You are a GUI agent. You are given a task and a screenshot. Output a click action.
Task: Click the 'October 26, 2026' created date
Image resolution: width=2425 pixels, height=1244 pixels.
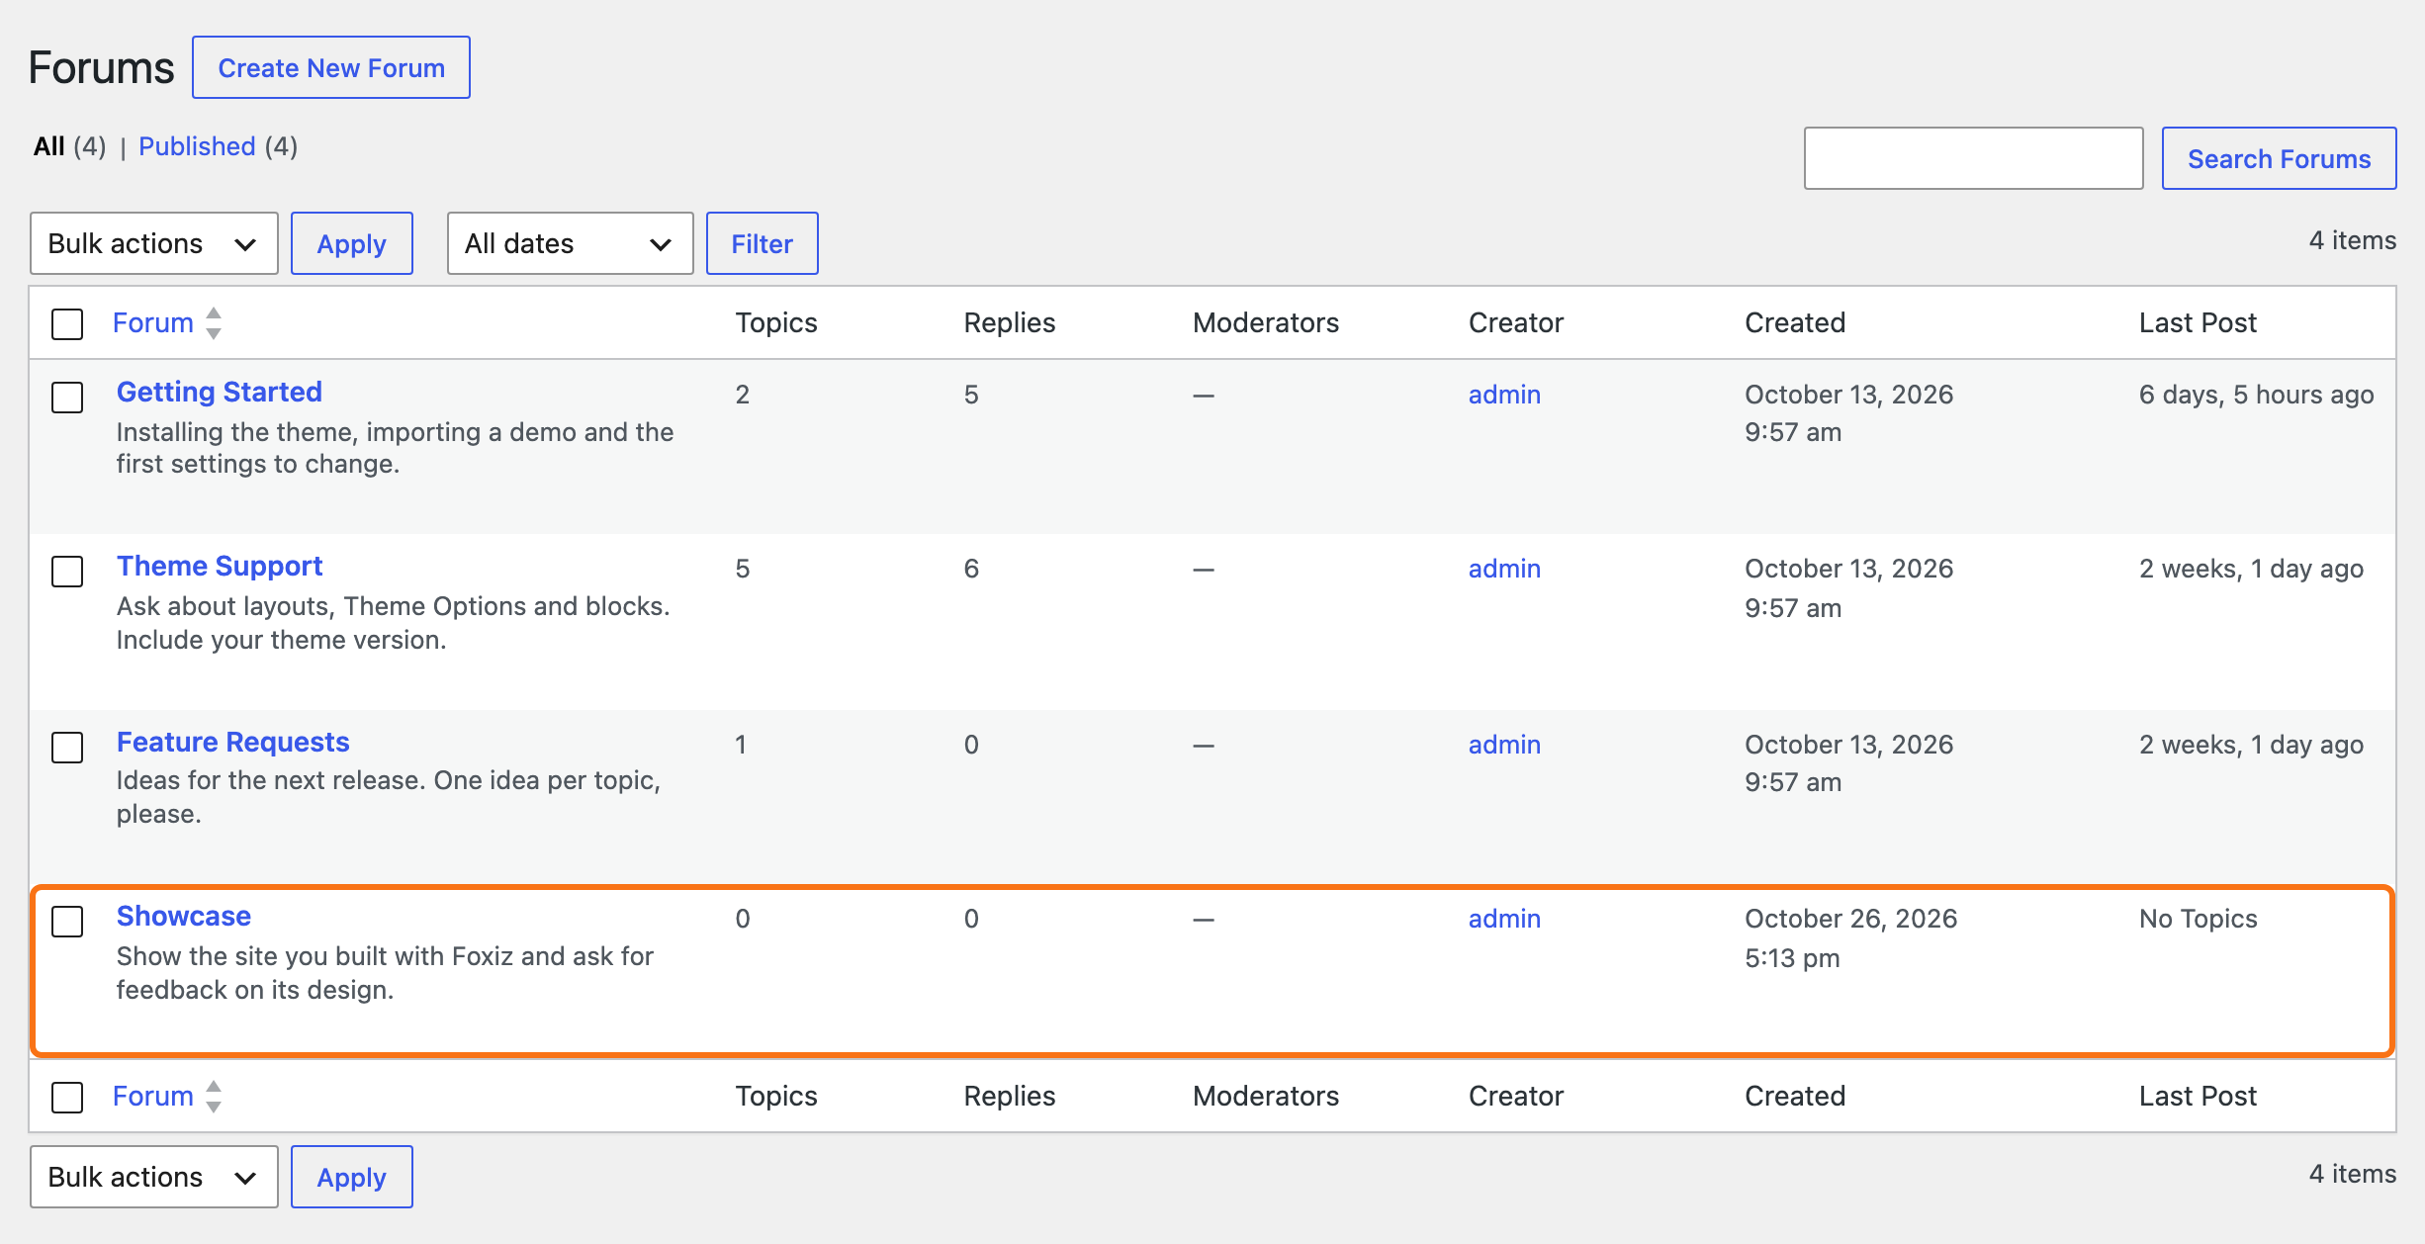pos(1850,919)
